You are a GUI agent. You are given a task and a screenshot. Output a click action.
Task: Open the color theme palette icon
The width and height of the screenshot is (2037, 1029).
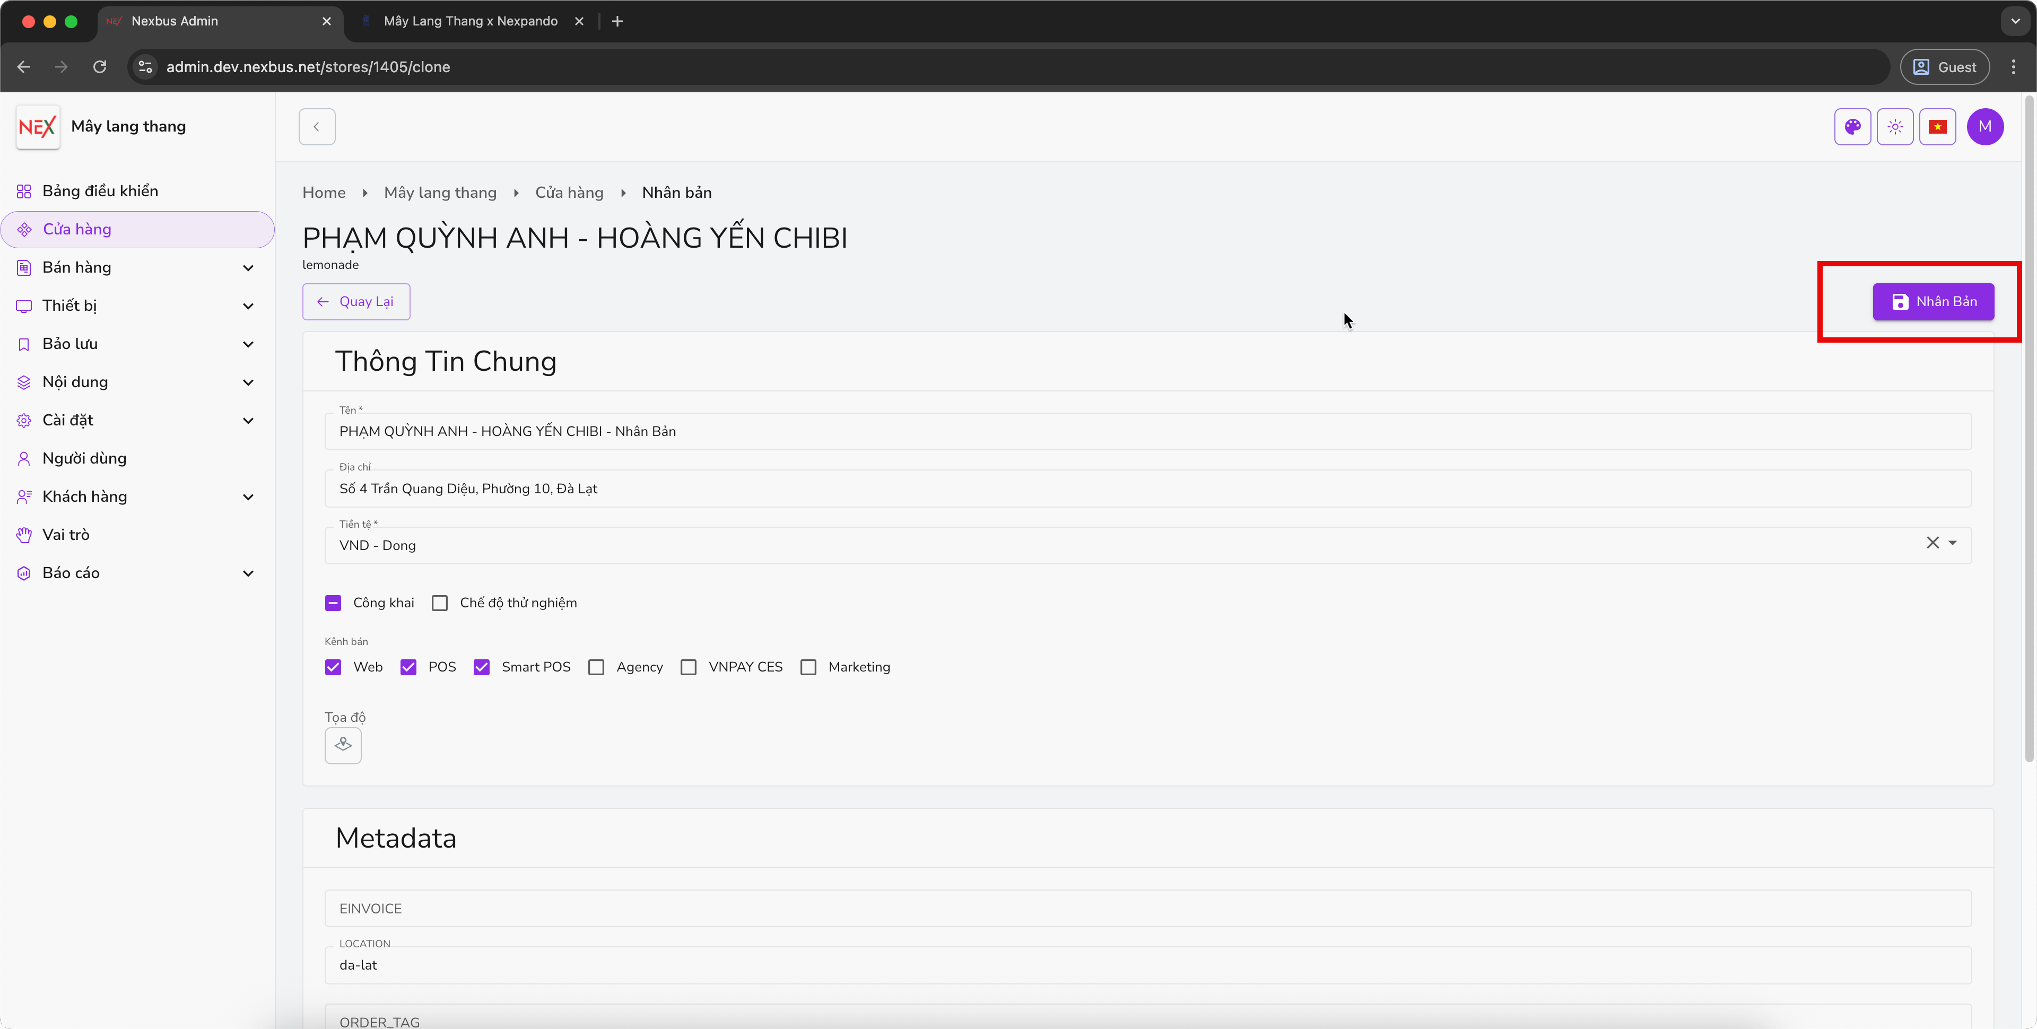click(1852, 127)
